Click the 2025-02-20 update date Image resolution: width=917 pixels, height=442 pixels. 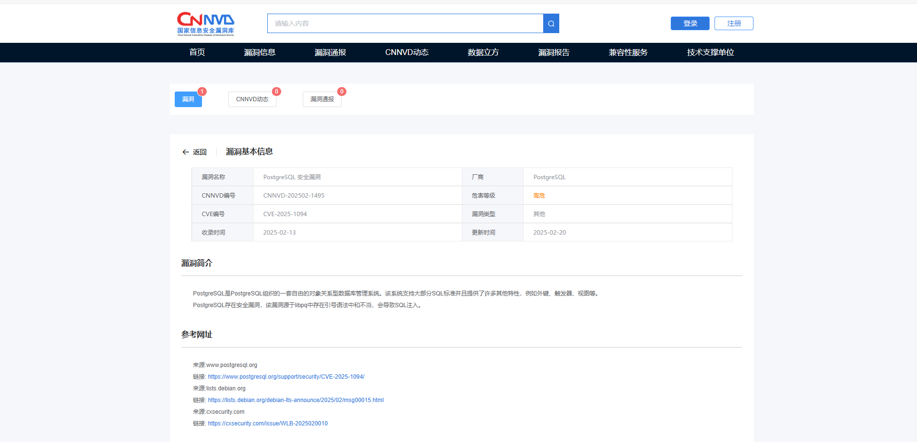click(x=550, y=233)
